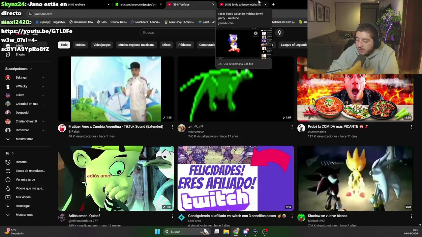Play Felicidades Eres Afiliado Twitch thumbnail
The height and width of the screenshot is (237, 422).
coord(235,178)
